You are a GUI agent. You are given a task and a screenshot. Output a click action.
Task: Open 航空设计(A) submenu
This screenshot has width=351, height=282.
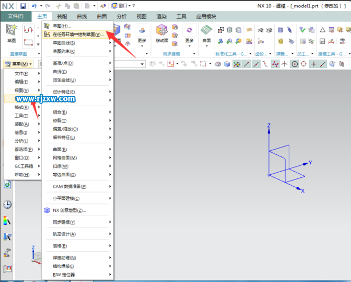tap(77, 234)
